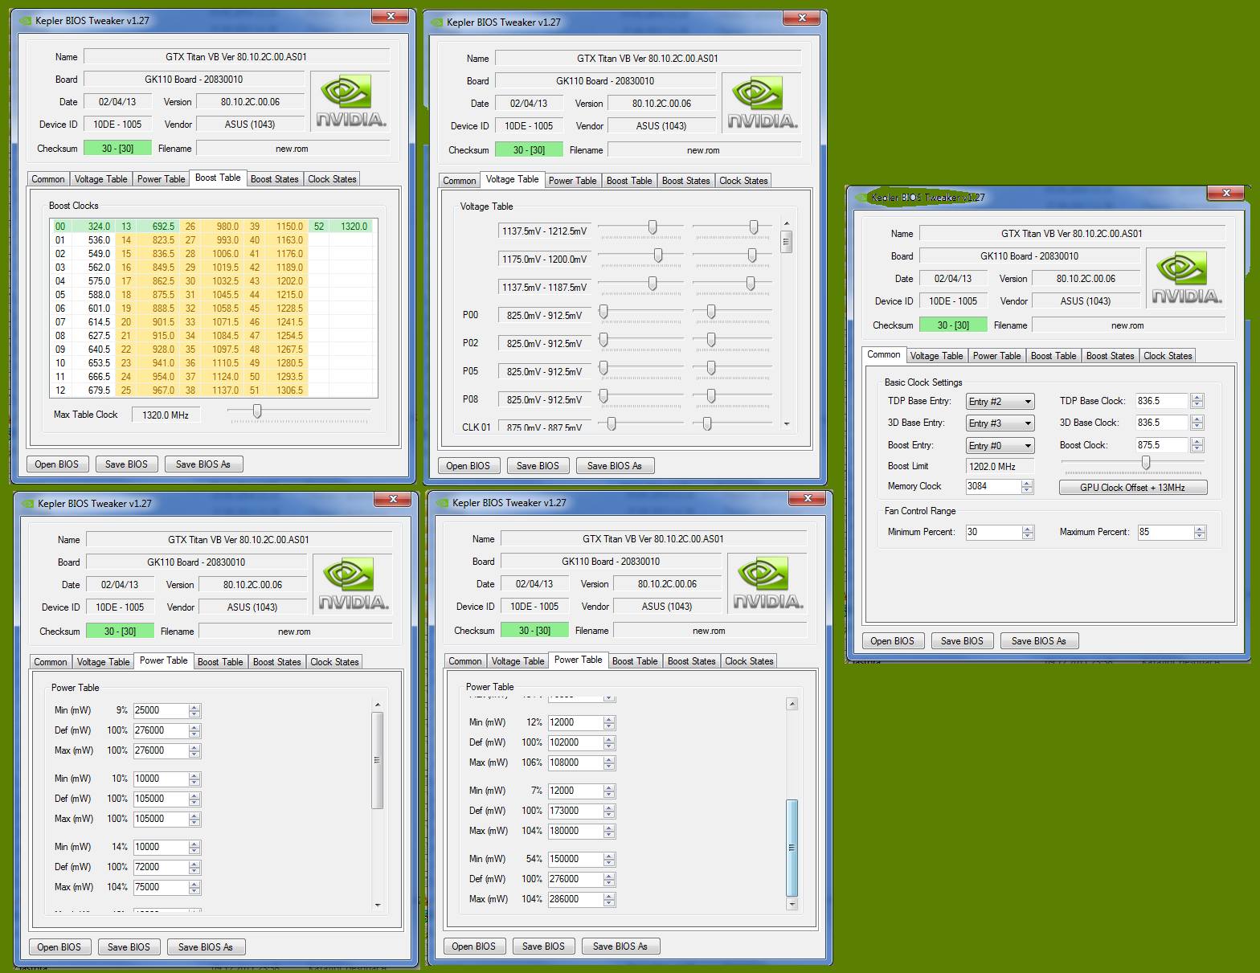Click the Maximum Percent field showing 85
The height and width of the screenshot is (973, 1260).
[x=1165, y=532]
